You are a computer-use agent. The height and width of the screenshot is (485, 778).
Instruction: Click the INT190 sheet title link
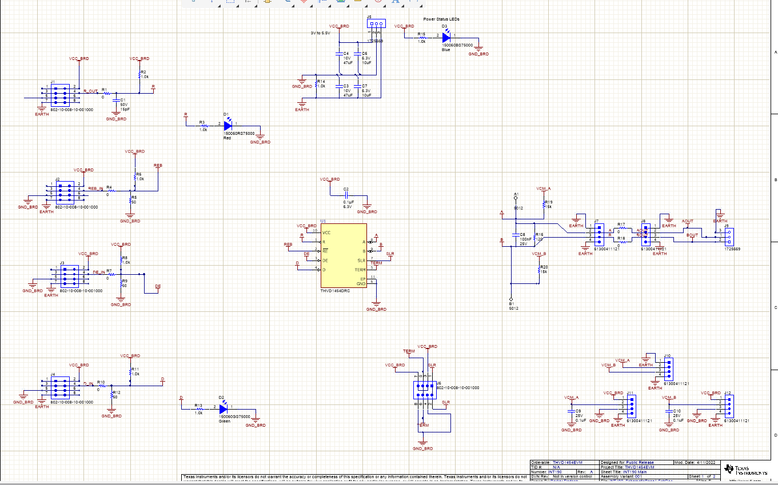pyautogui.click(x=635, y=472)
